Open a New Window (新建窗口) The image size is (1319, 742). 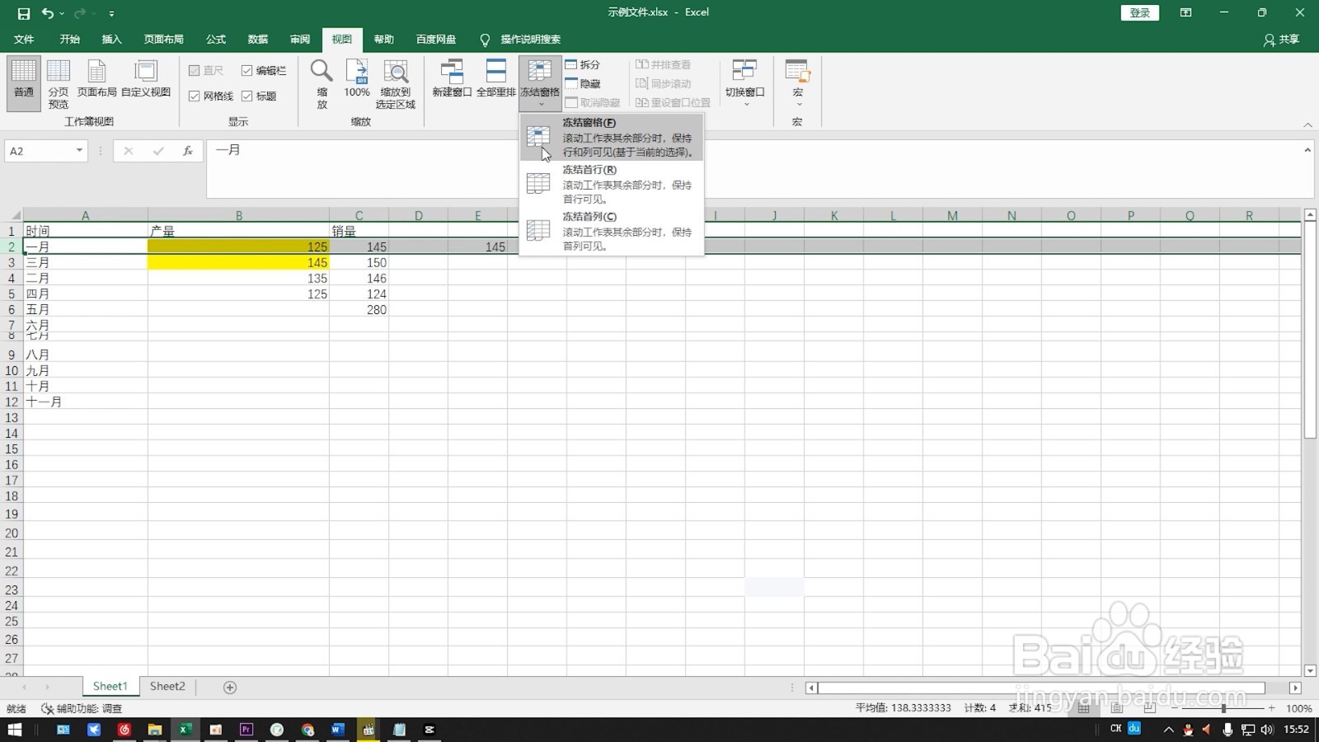click(452, 79)
